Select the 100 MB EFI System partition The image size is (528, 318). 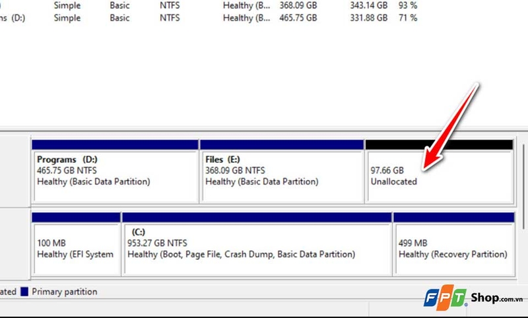point(76,244)
